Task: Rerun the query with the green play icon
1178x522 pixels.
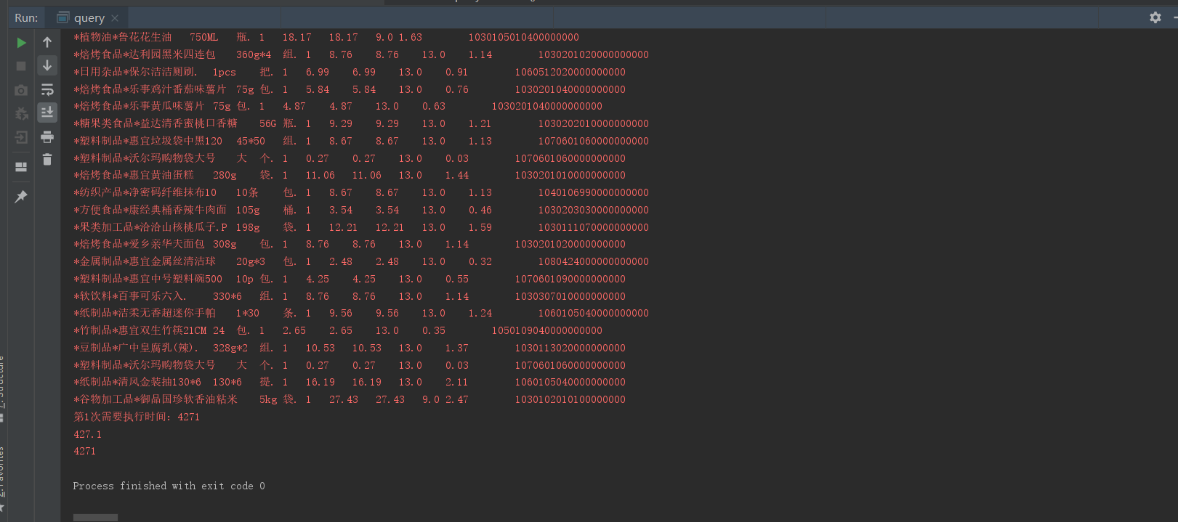Action: [x=21, y=43]
